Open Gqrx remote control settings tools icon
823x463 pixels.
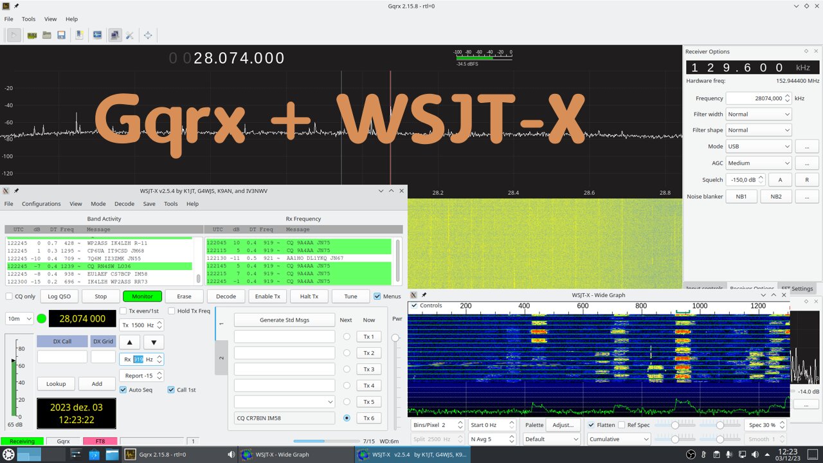129,35
